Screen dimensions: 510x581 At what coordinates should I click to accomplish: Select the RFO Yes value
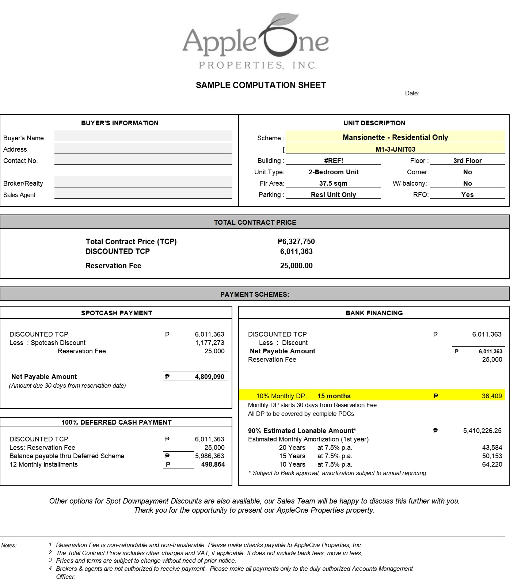click(468, 195)
